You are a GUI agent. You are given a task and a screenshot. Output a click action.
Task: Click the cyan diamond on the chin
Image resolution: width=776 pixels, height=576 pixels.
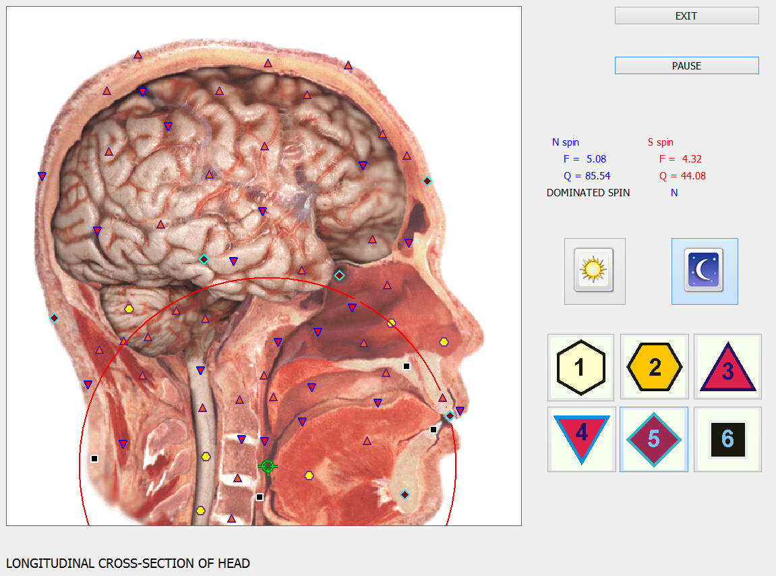(x=405, y=494)
